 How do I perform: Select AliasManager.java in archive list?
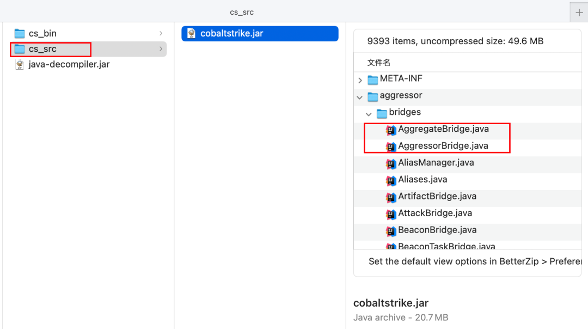pos(467,164)
